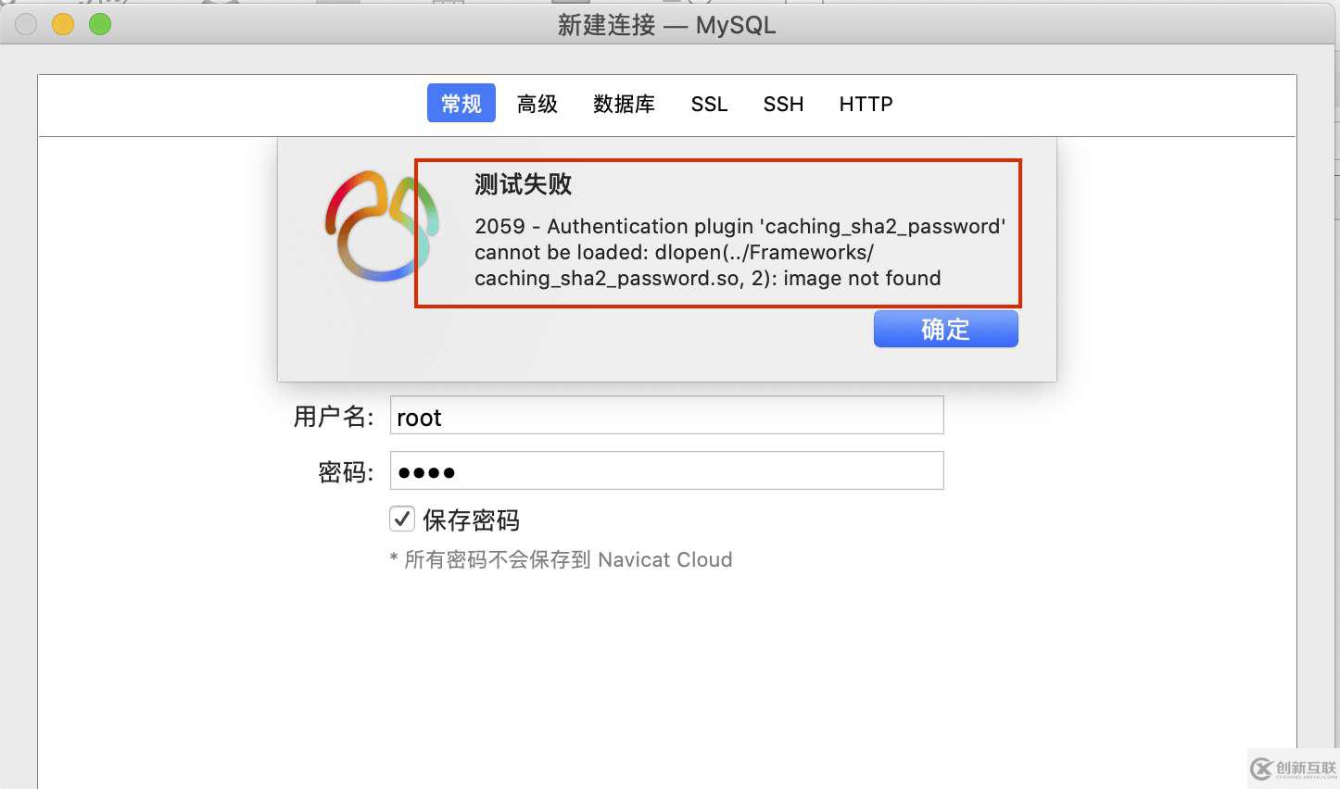1340x789 pixels.
Task: Dismiss the error with the 确定 button
Action: [x=946, y=329]
